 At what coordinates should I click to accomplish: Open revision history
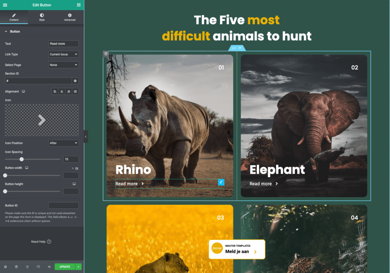[27, 267]
